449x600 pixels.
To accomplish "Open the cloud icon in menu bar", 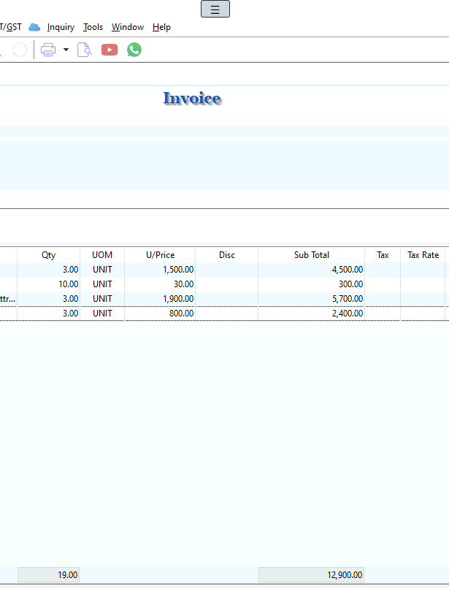I will tap(34, 27).
